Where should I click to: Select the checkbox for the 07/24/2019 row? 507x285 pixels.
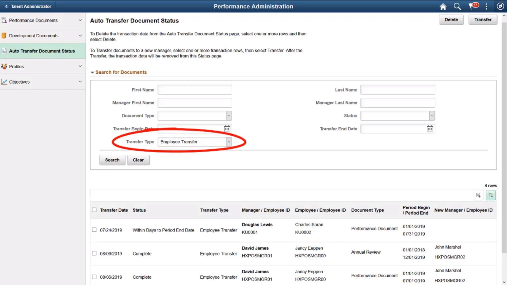coord(94,230)
